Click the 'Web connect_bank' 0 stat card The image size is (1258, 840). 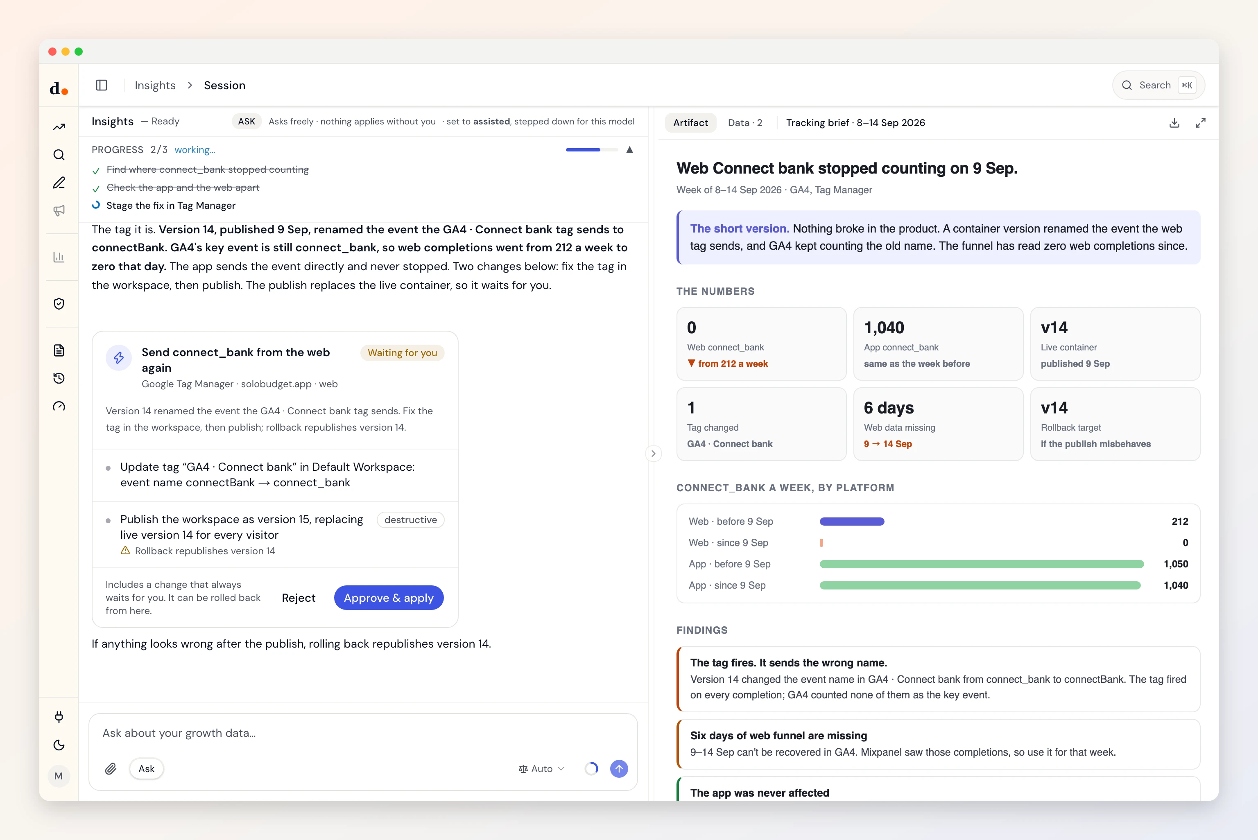(x=761, y=344)
